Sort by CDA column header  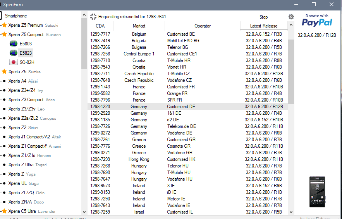click(100, 26)
